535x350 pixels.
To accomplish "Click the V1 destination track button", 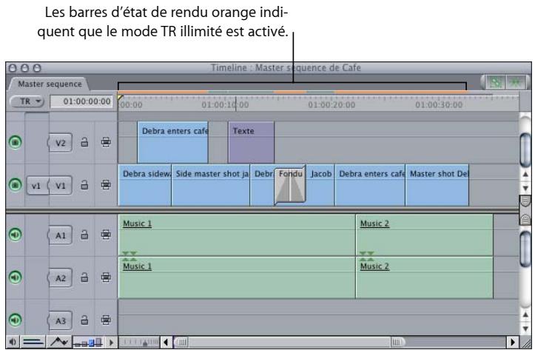I will coord(61,186).
